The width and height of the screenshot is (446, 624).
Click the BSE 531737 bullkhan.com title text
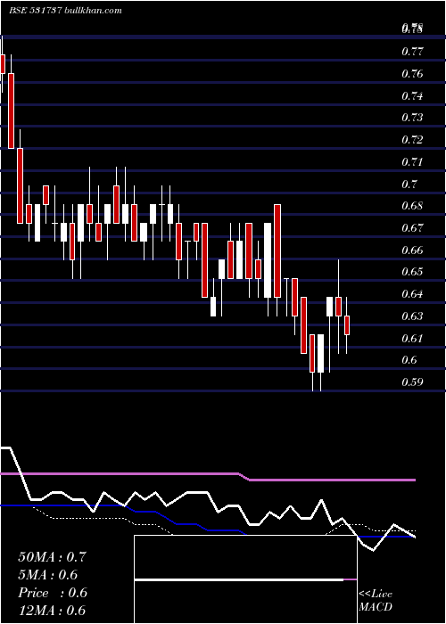pos(65,11)
